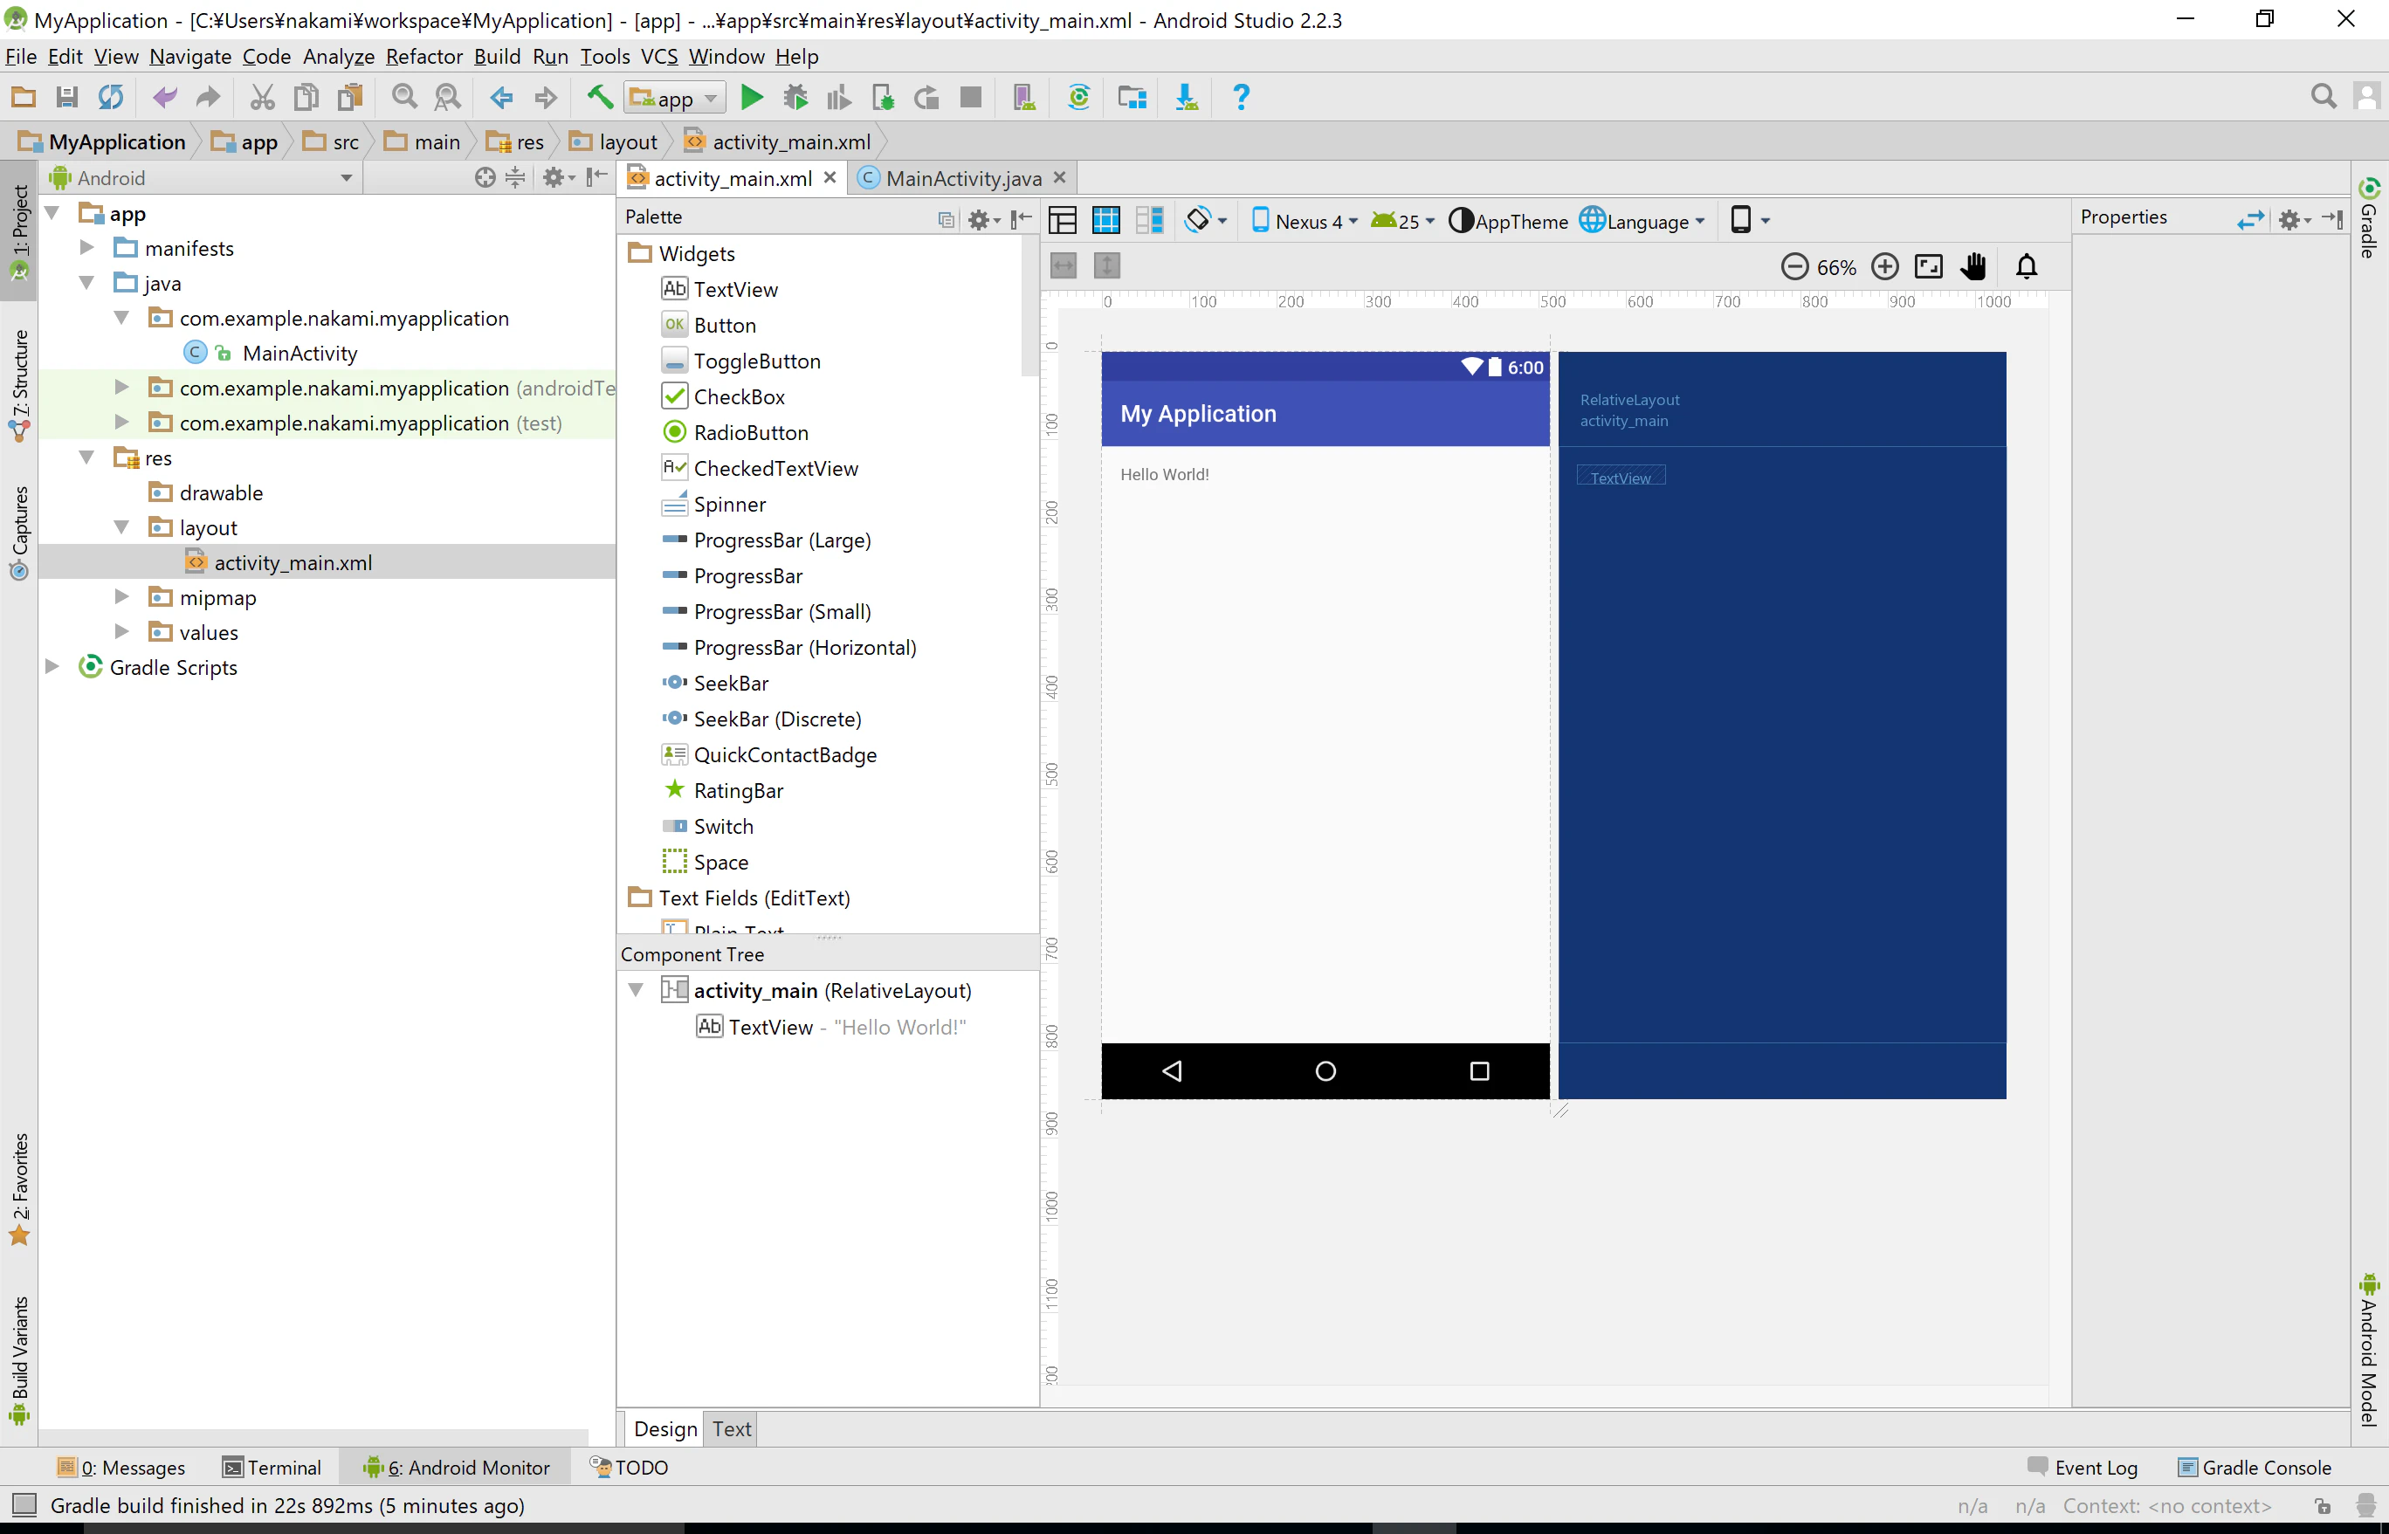The image size is (2389, 1534).
Task: Click the Debug app bug icon
Action: point(795,98)
